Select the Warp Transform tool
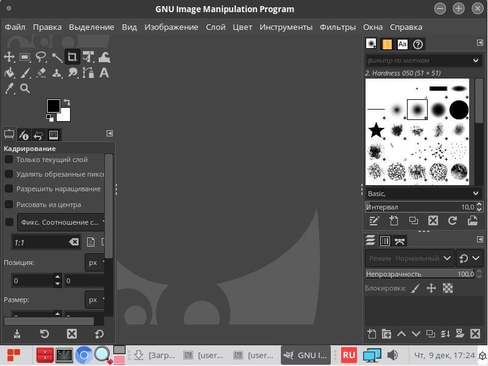The height and width of the screenshot is (366, 488). [x=104, y=57]
